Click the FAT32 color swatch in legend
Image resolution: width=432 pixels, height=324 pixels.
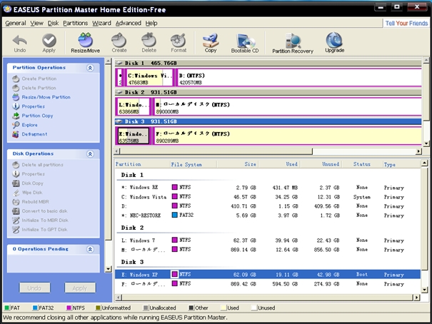(x=35, y=308)
